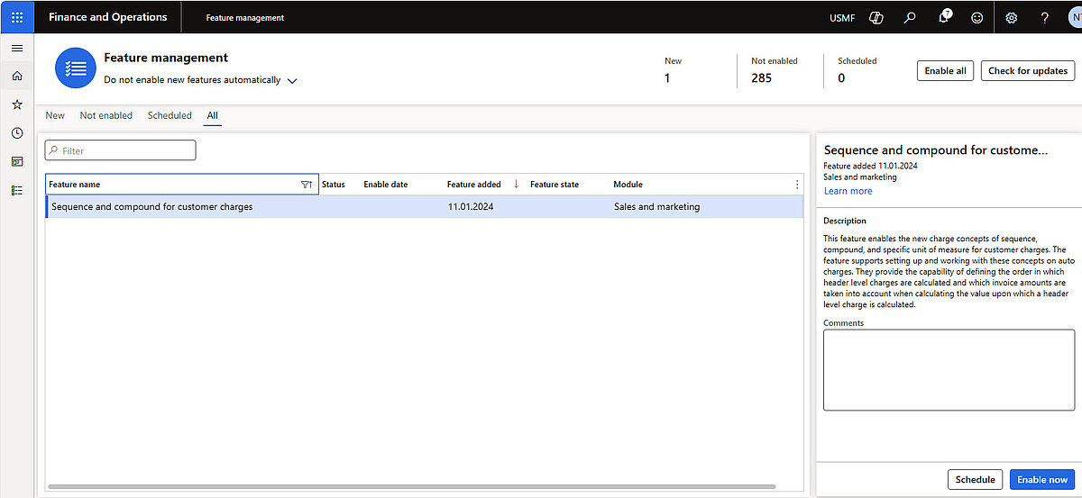Open the notifications bell

pyautogui.click(x=944, y=17)
